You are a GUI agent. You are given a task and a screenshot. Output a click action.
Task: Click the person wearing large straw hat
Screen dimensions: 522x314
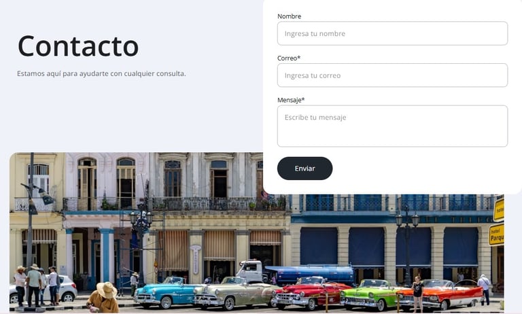103,298
